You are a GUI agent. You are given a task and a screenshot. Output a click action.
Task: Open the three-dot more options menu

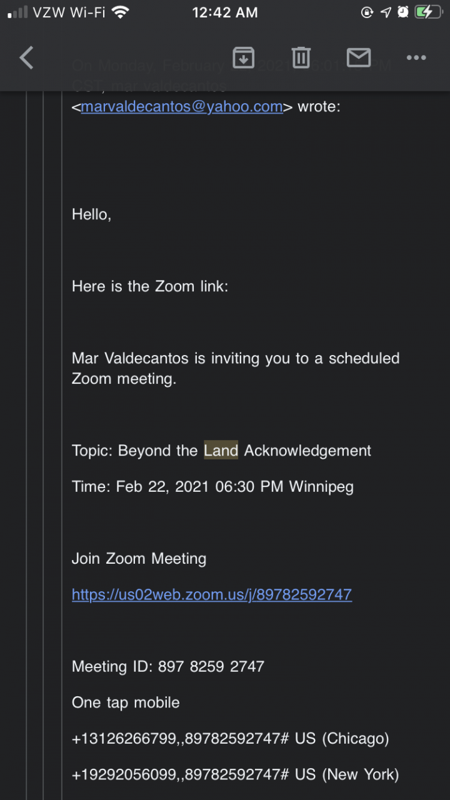click(x=416, y=57)
